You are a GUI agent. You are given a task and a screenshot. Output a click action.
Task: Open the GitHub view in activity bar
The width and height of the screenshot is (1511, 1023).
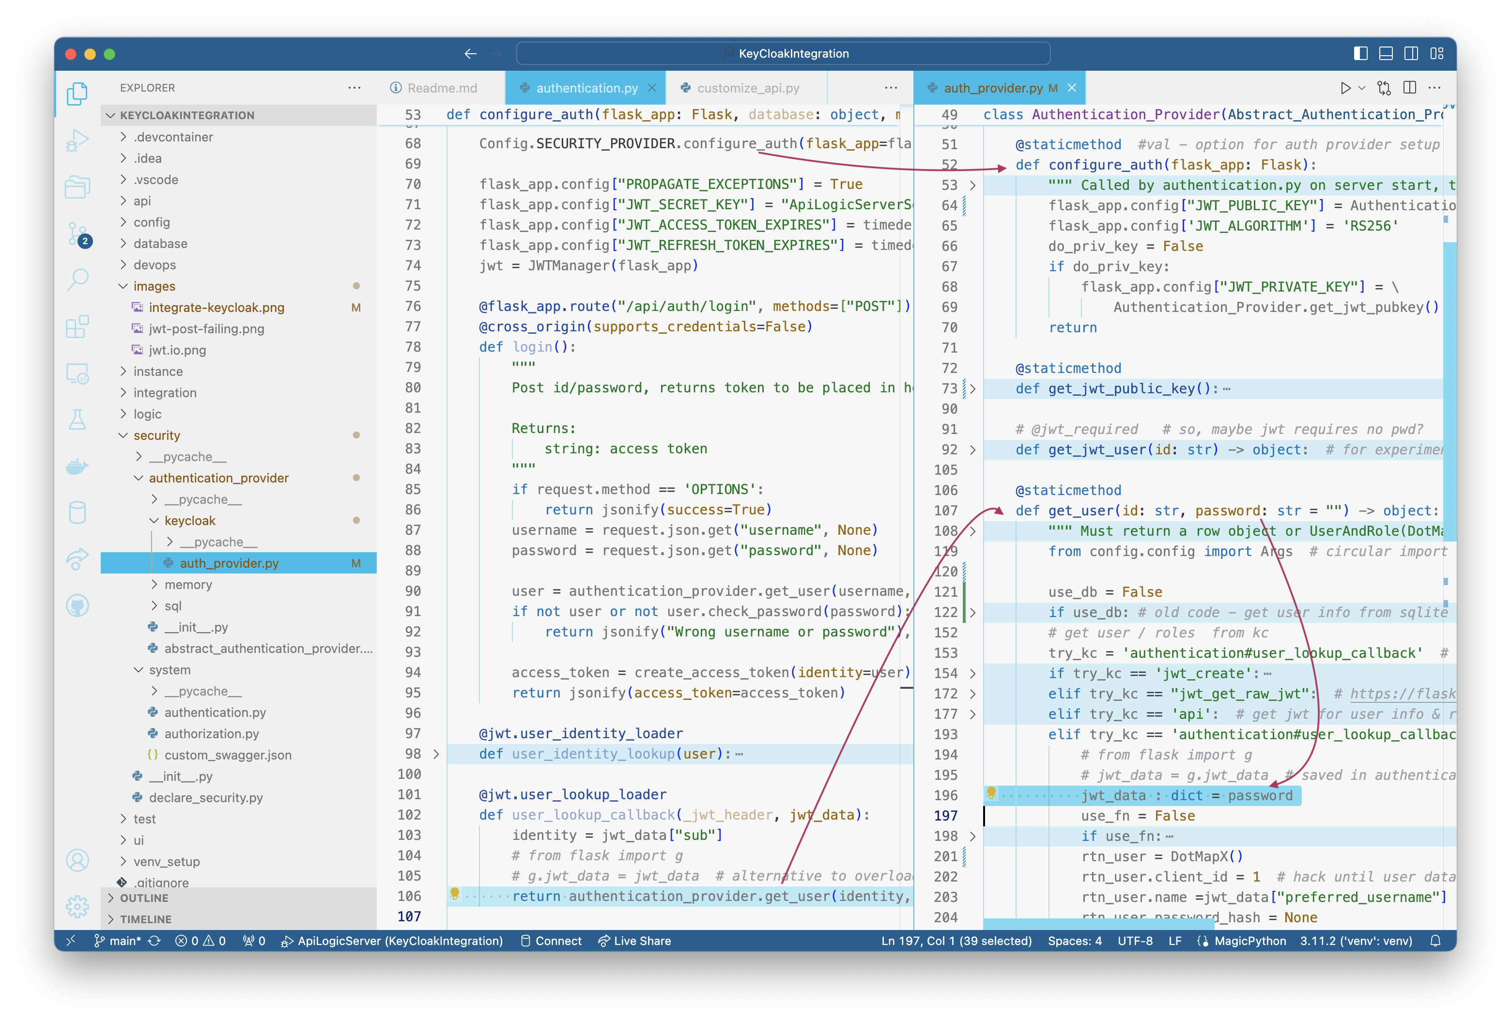[77, 606]
